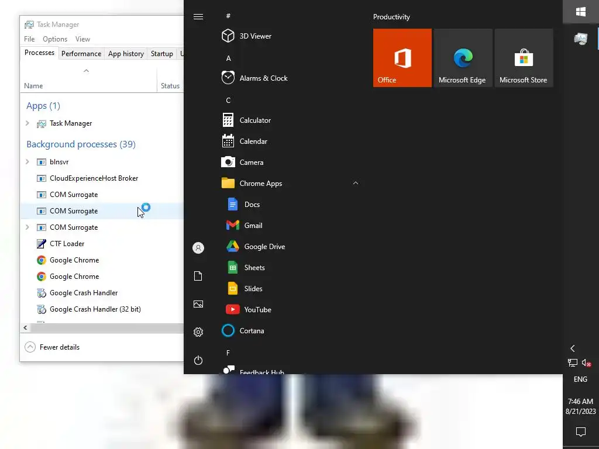Open the Microsoft Store tile
This screenshot has width=599, height=449.
524,58
